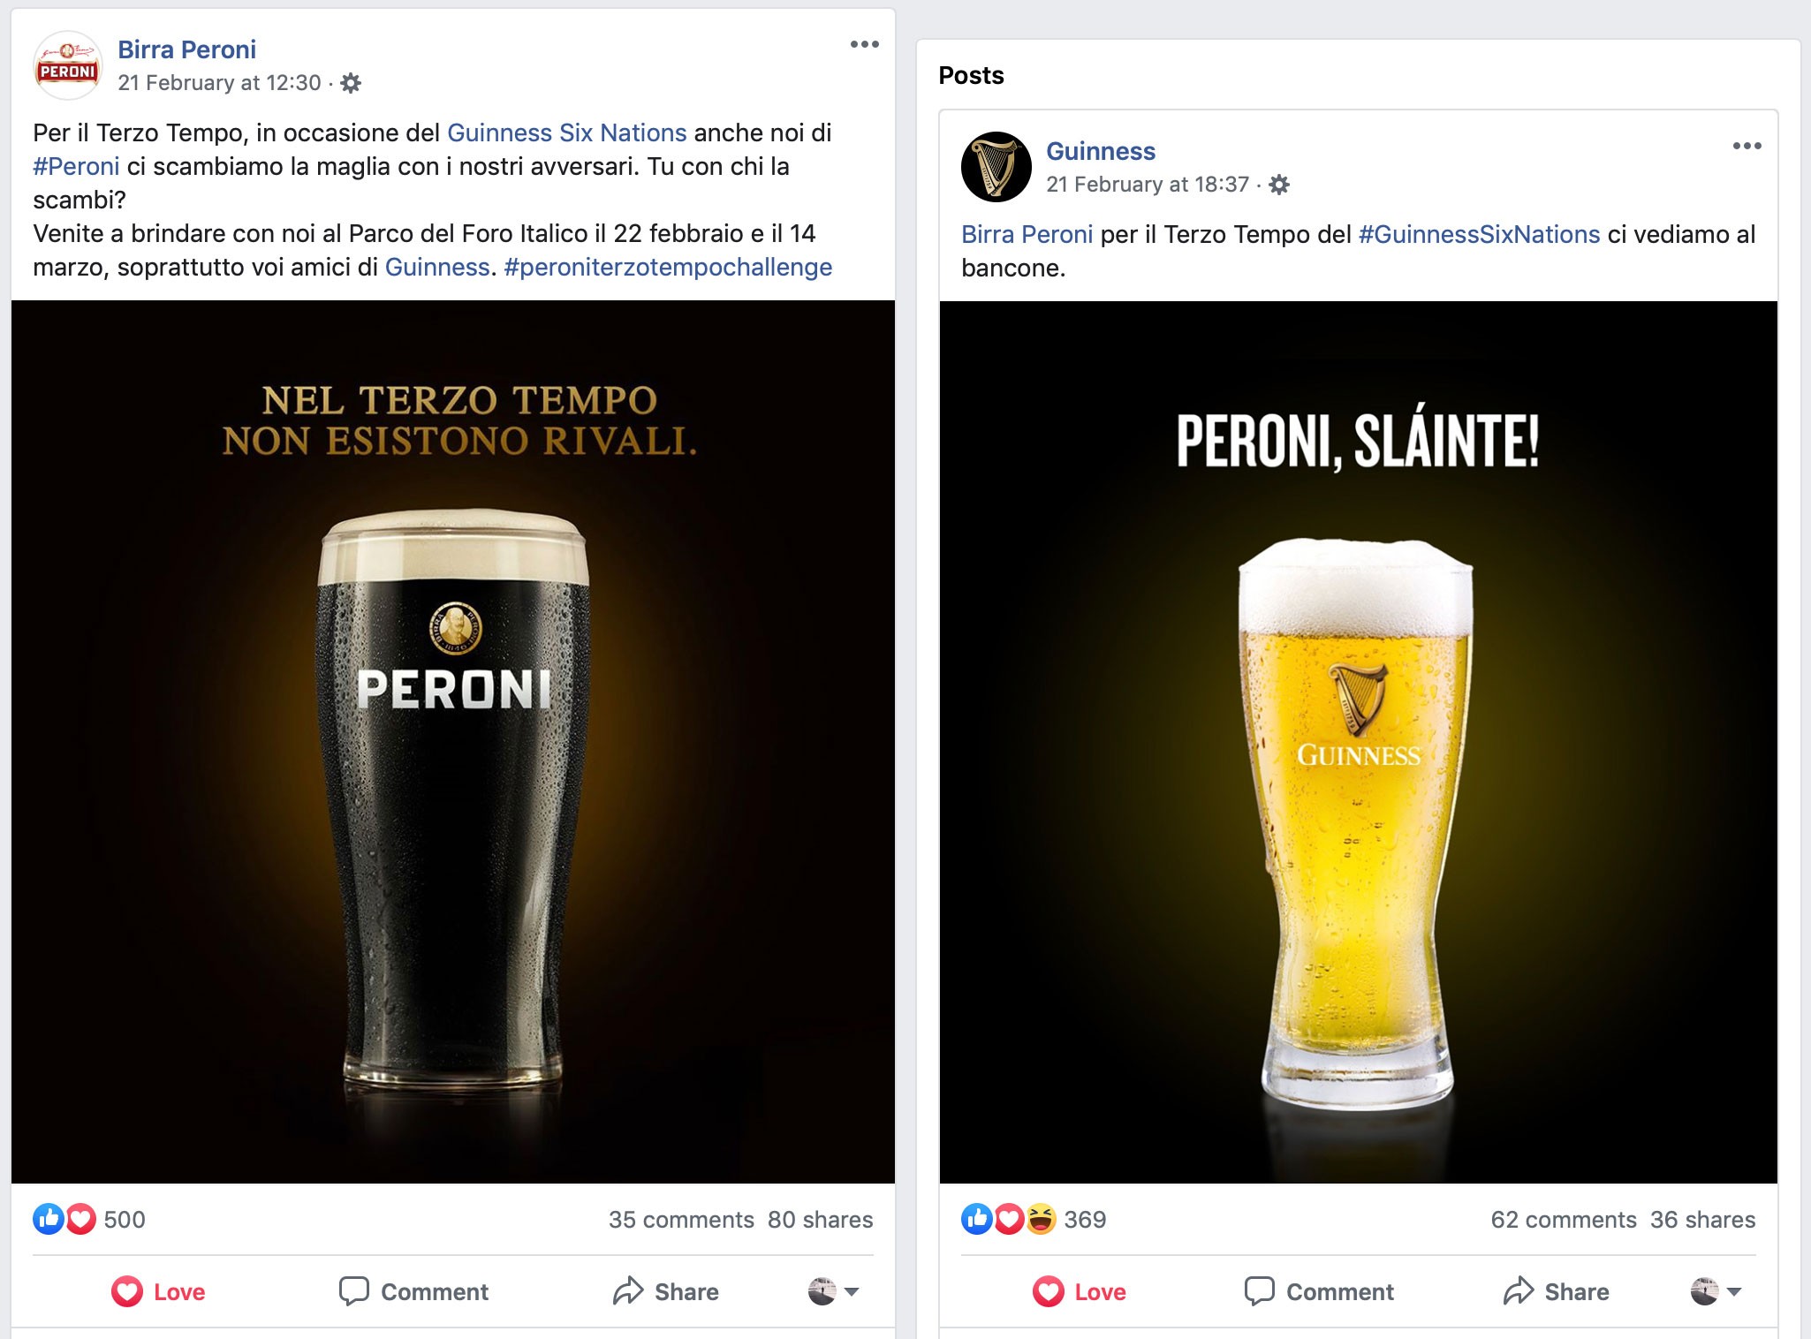Open the 35 comments on the Peroni post
The height and width of the screenshot is (1339, 1811).
click(680, 1220)
